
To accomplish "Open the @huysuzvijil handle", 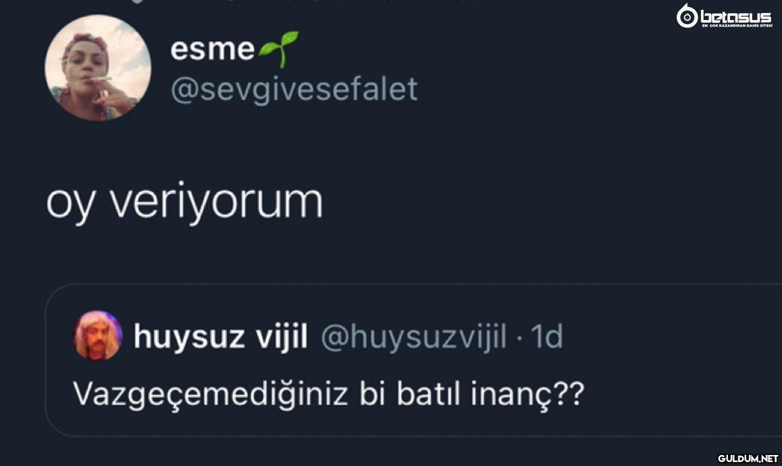I will 414,338.
